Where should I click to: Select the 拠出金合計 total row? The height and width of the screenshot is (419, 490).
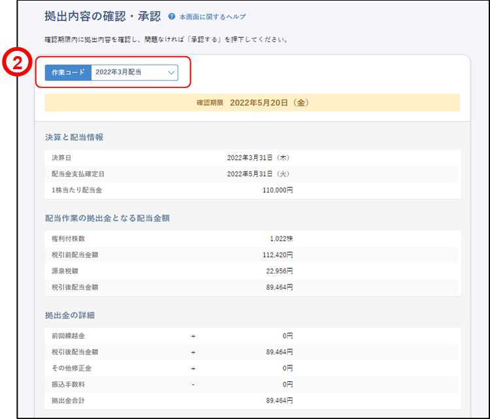pos(252,400)
